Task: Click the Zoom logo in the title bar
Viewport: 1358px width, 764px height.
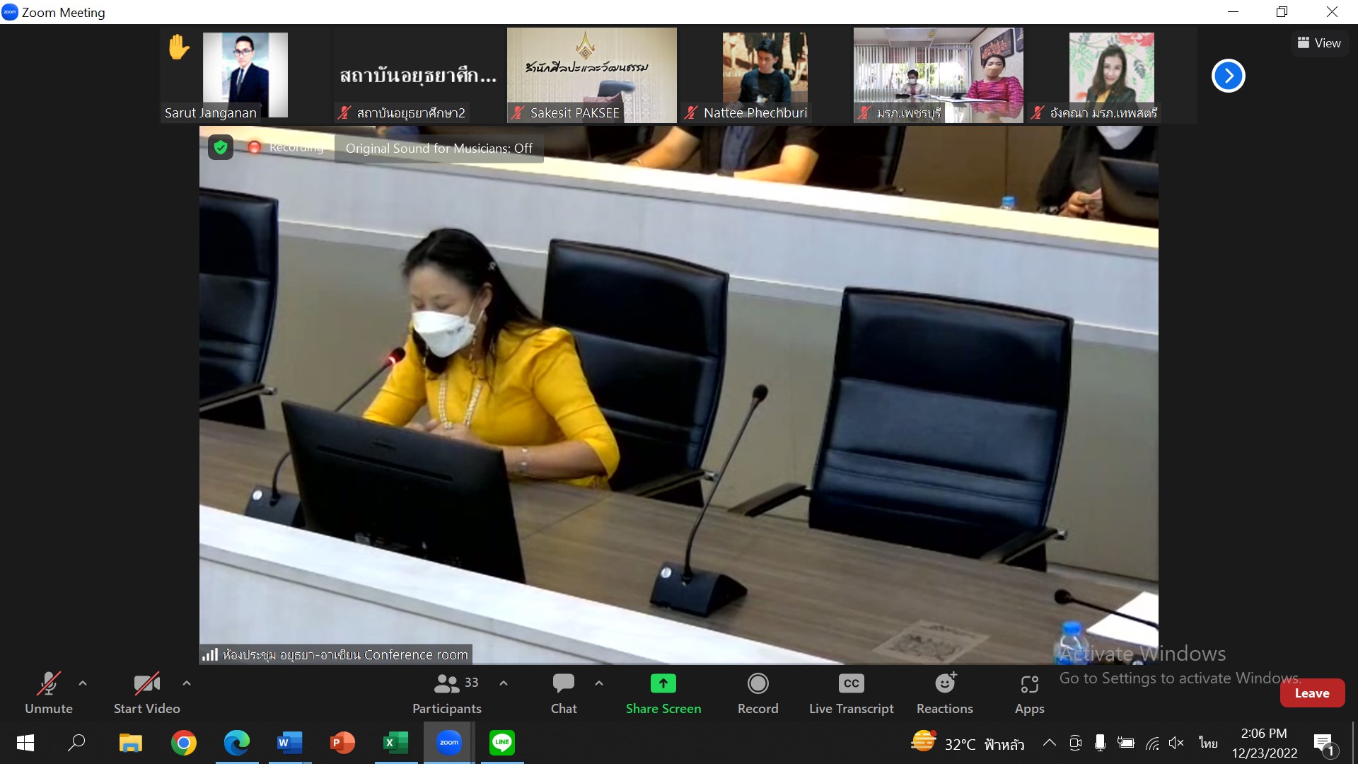Action: [10, 12]
